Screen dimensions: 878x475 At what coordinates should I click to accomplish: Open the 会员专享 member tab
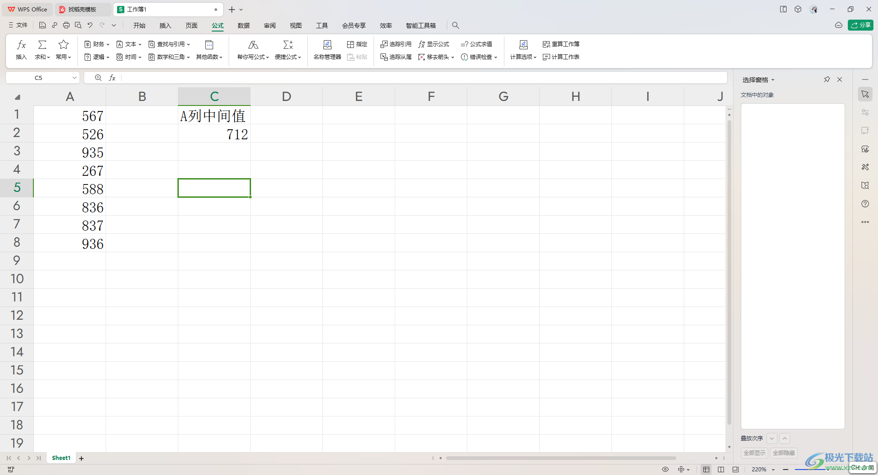click(x=354, y=26)
